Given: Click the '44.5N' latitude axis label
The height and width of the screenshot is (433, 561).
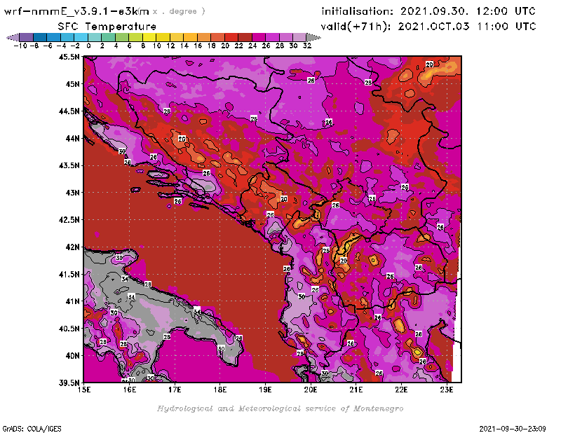Looking at the screenshot, I should (69, 111).
